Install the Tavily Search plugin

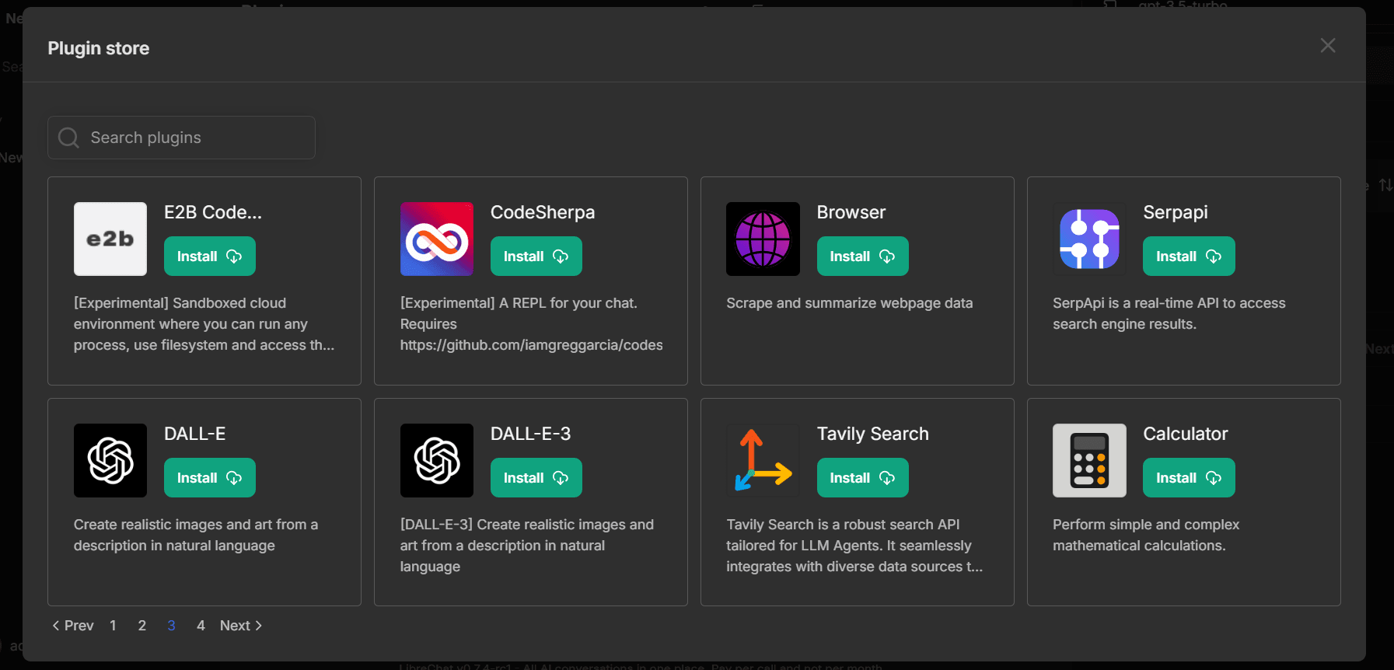tap(862, 477)
